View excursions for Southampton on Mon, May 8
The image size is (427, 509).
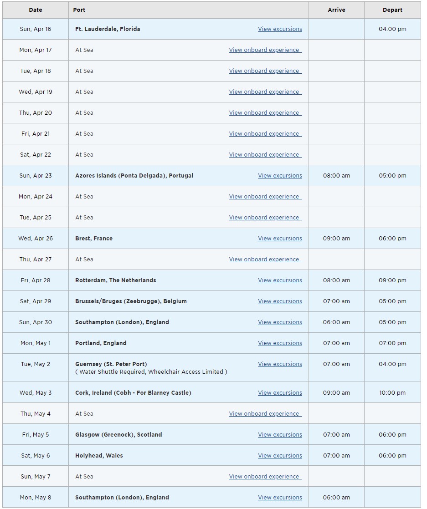coord(280,497)
